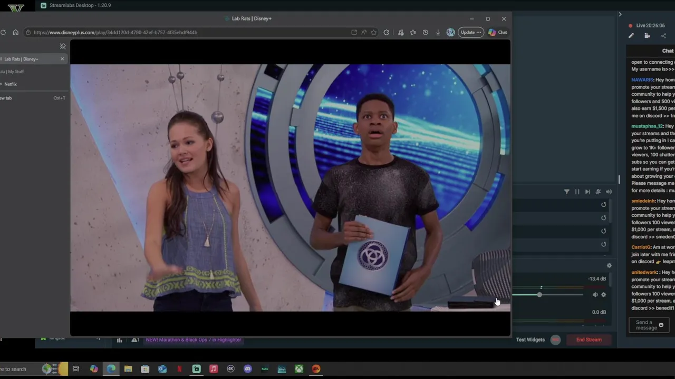Open NEW! Marathon & Black Ops 7 announcement
The height and width of the screenshot is (379, 675).
pyautogui.click(x=193, y=340)
